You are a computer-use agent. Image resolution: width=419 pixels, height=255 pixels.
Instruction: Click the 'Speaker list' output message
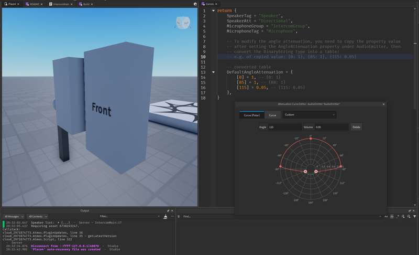[63, 222]
